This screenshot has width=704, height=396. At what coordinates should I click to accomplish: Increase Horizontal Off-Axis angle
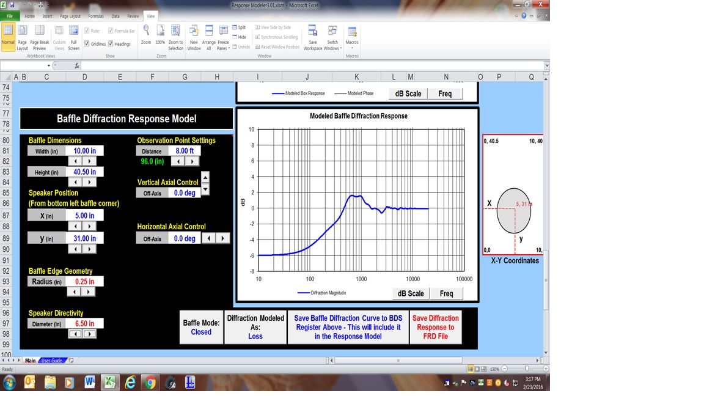tap(222, 238)
